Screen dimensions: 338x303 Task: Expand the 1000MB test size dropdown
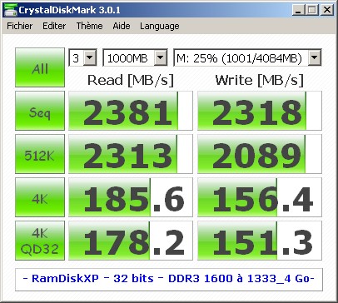[x=161, y=58]
